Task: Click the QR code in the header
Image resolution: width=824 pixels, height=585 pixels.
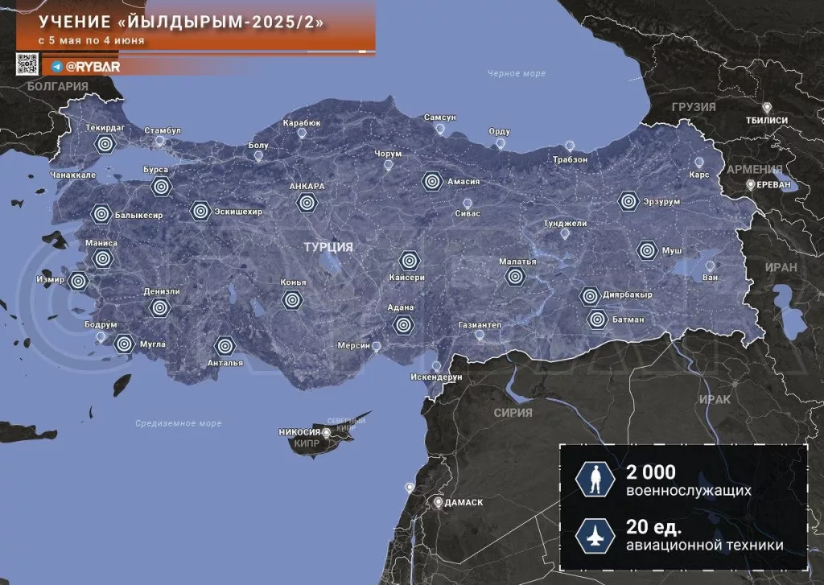Action: 27,64
